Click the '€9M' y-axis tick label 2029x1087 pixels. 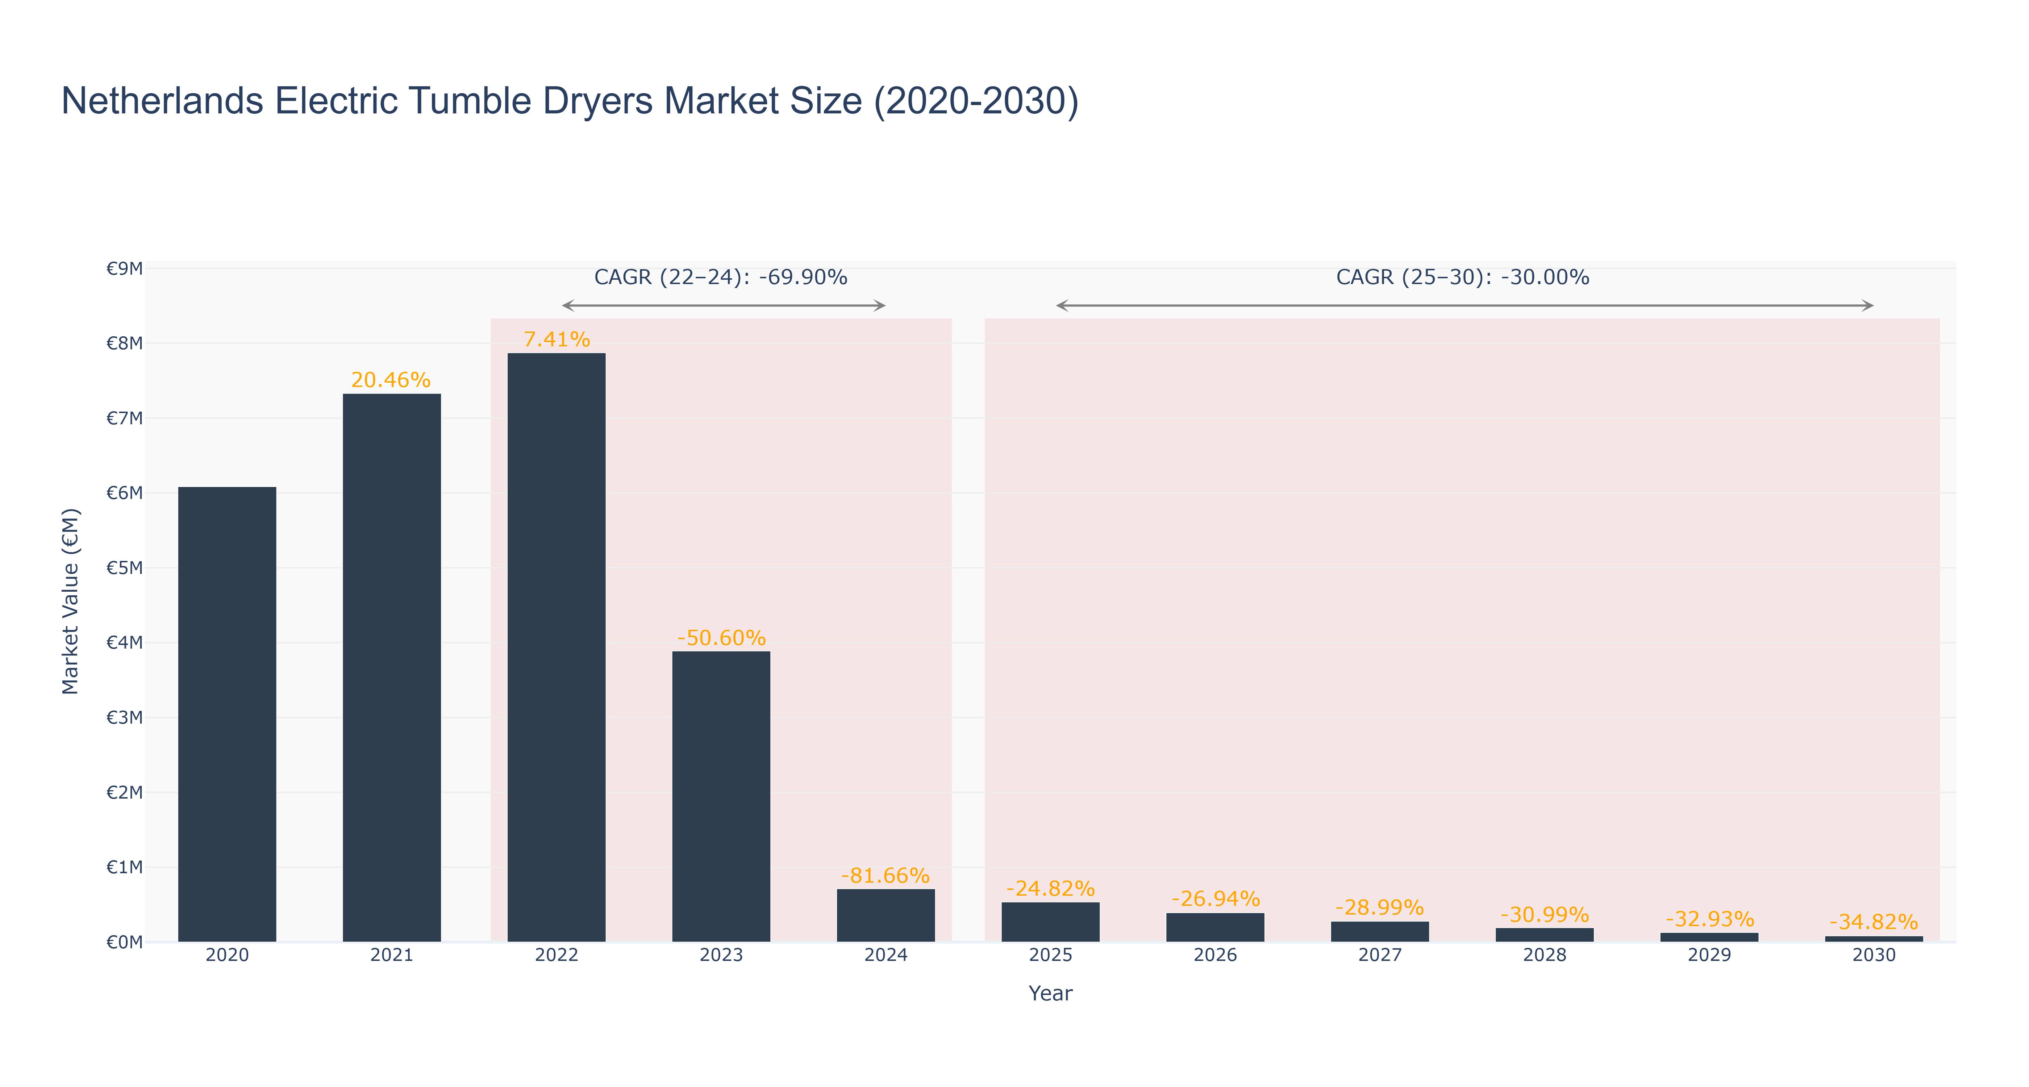(124, 268)
